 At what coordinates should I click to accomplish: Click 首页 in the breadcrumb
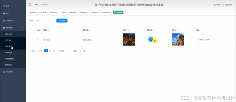point(36,4)
